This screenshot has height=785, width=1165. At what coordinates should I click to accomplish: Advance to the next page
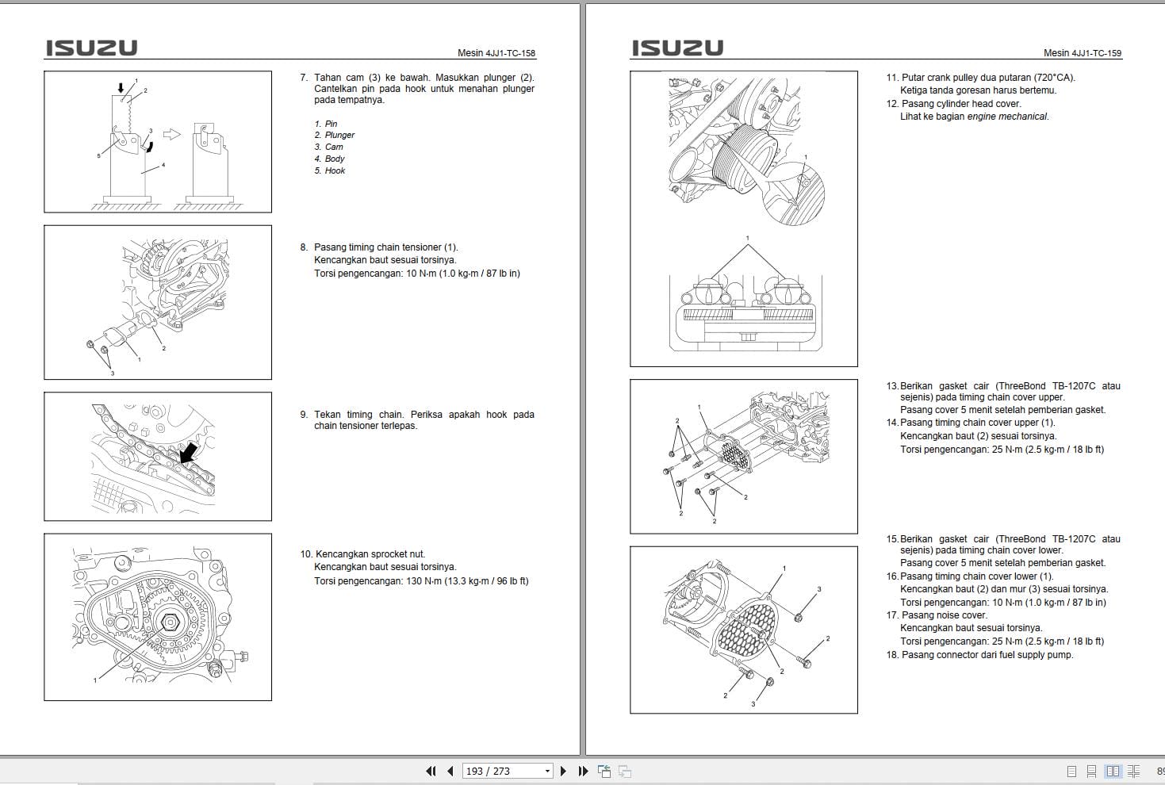pos(564,770)
